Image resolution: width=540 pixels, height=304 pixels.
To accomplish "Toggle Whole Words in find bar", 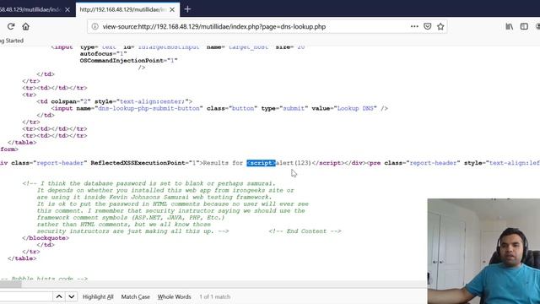I will [174, 296].
